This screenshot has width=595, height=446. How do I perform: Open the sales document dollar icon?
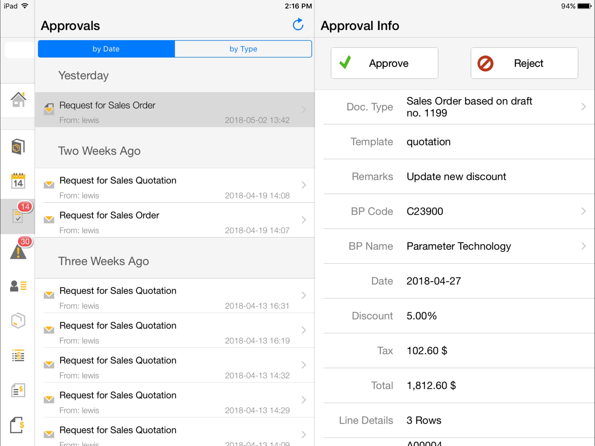18,390
